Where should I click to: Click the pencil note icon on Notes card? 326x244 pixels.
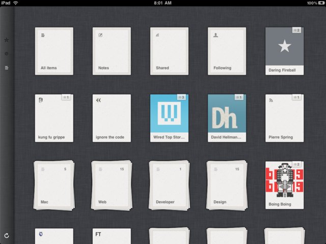(x=100, y=35)
